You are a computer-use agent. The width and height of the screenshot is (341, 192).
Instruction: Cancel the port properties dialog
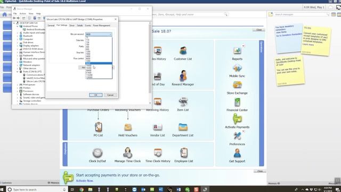coord(110,95)
